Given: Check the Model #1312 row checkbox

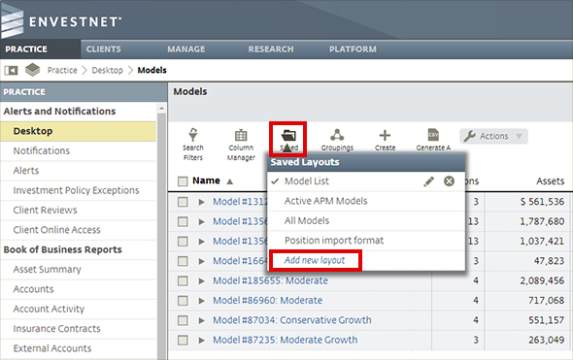Looking at the screenshot, I should pos(183,202).
